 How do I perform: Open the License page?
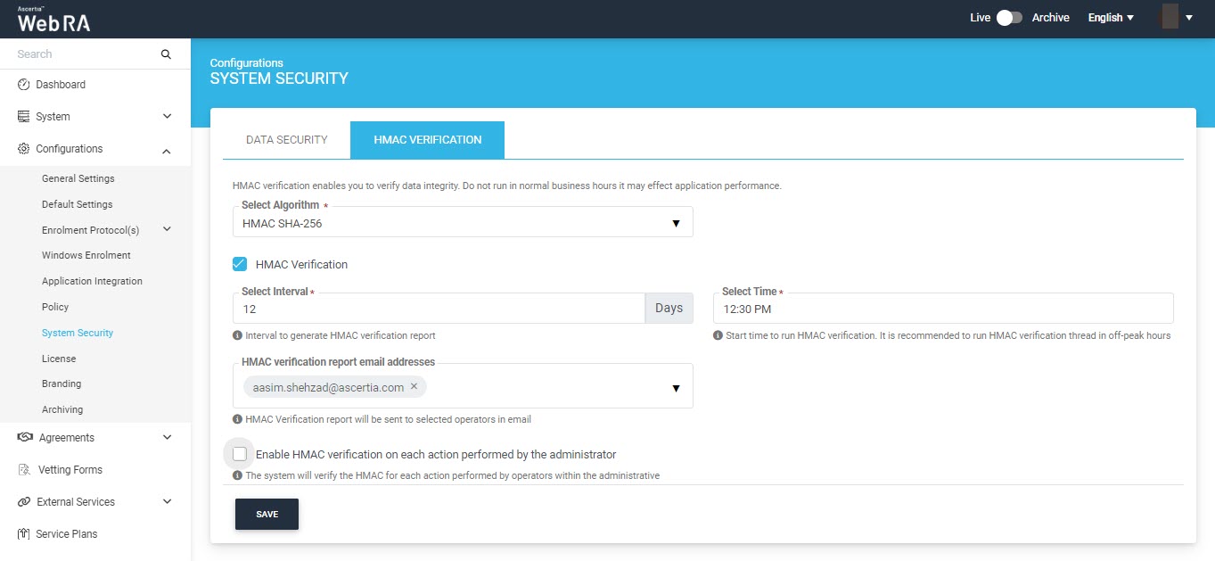[59, 359]
